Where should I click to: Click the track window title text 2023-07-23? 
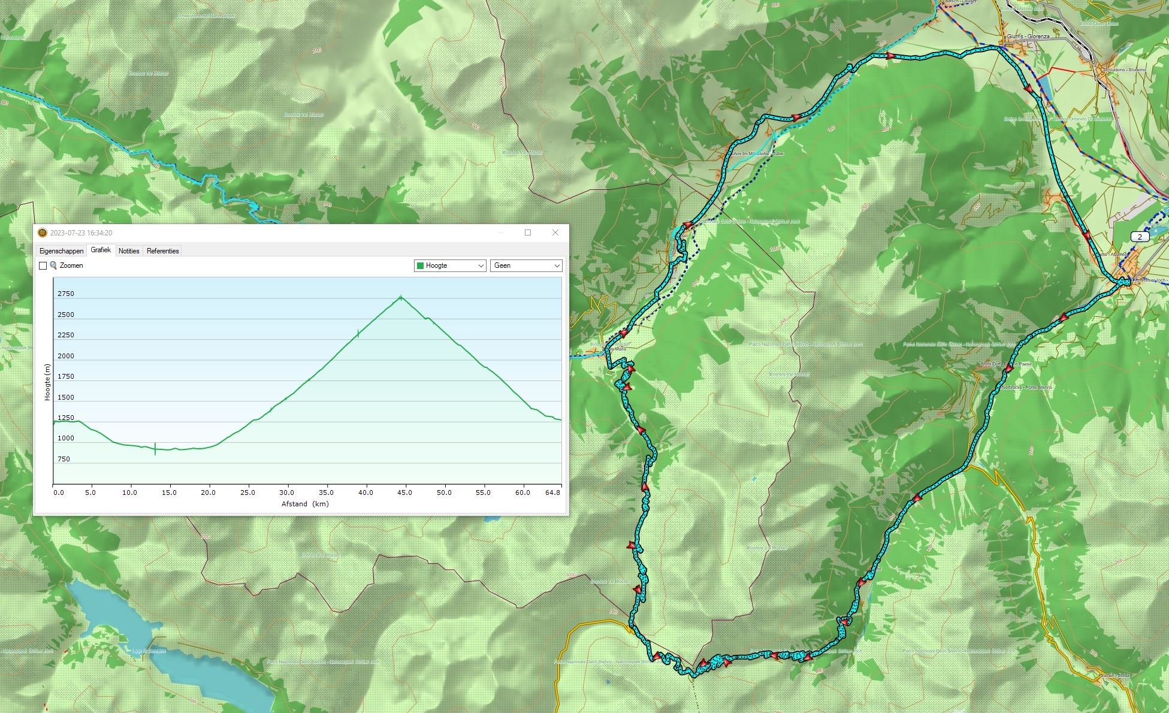point(81,233)
